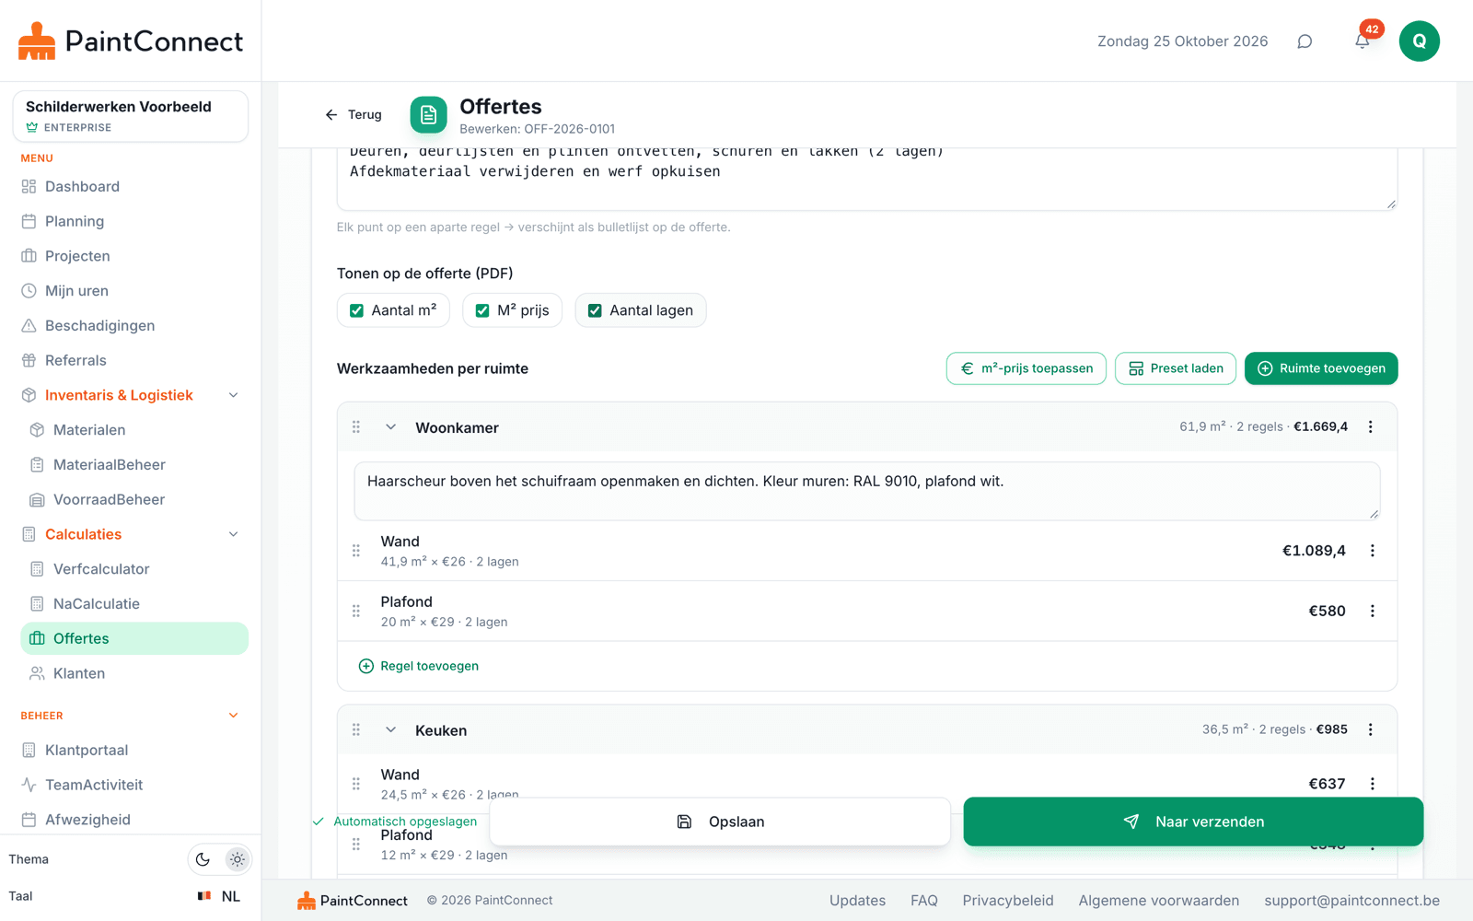The image size is (1473, 921).
Task: Open the user avatar Q menu
Action: click(1419, 41)
